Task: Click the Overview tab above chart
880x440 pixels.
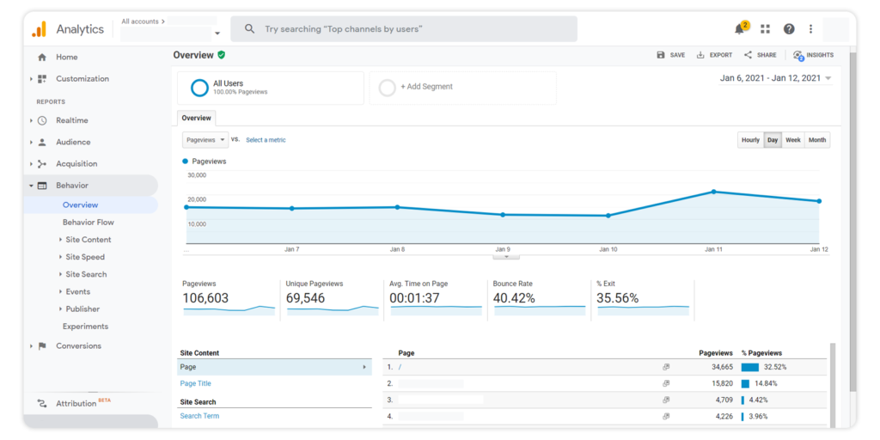Action: 196,118
